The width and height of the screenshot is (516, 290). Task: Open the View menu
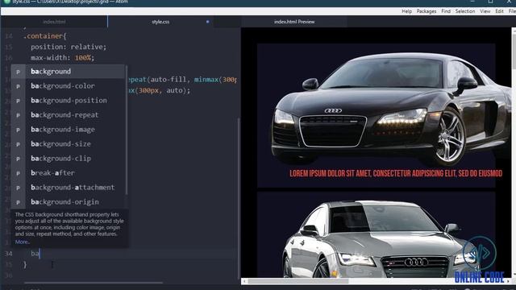(x=485, y=11)
